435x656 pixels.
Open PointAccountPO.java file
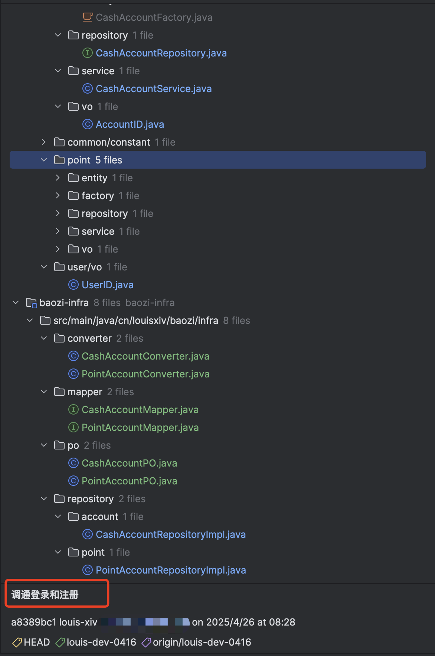(129, 481)
